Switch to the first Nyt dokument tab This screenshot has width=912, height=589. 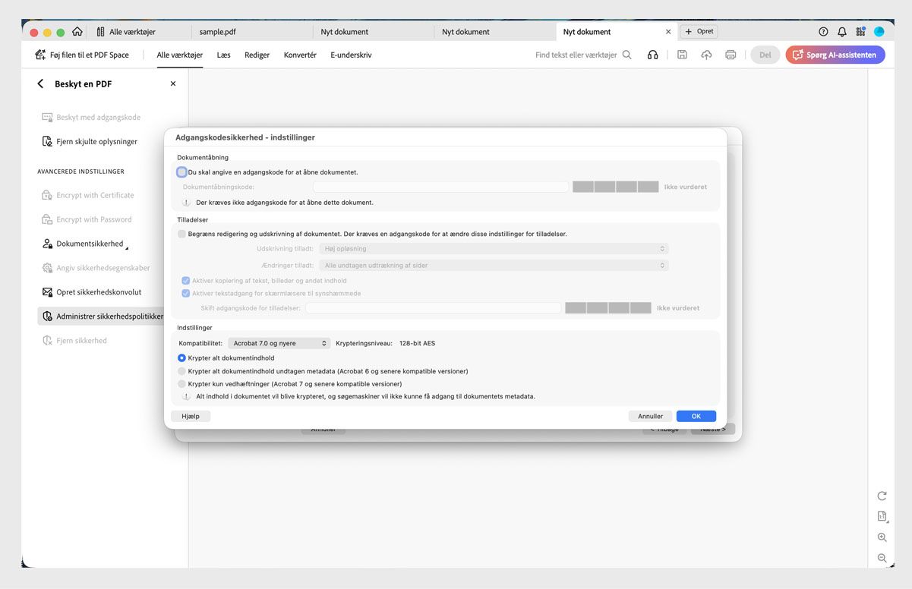tap(345, 32)
